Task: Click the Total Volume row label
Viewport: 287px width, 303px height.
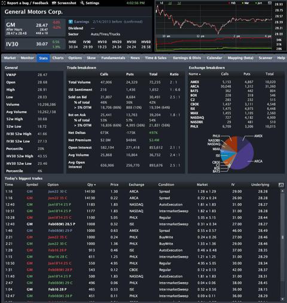Action: click(80, 82)
